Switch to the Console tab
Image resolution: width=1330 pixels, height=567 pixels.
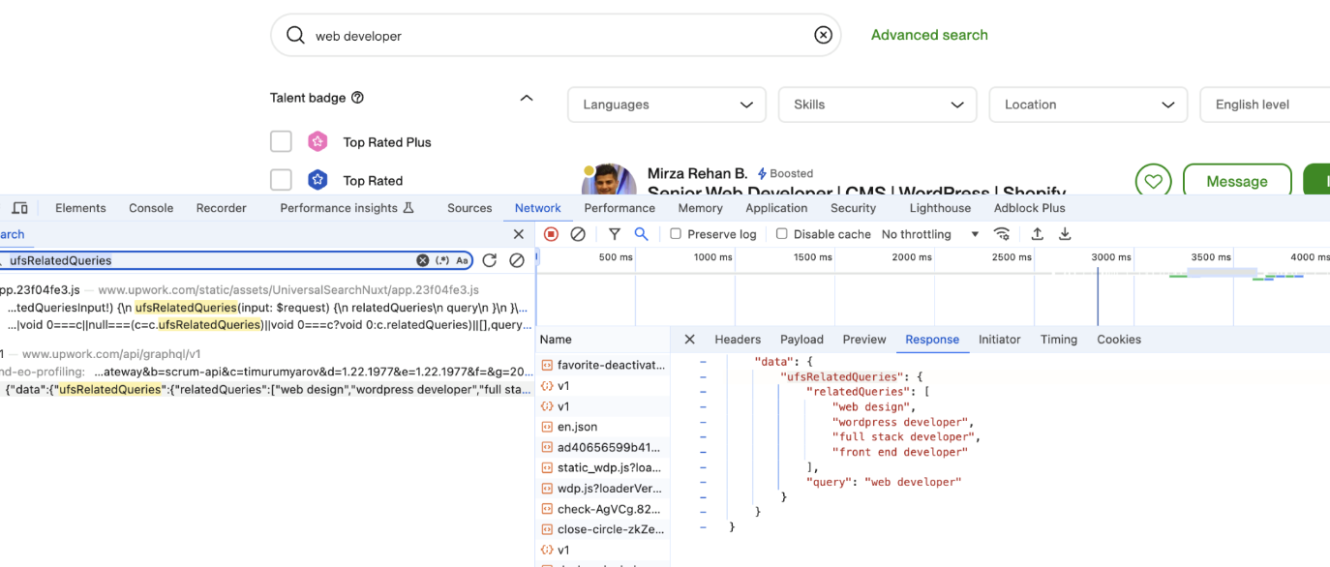pyautogui.click(x=151, y=208)
